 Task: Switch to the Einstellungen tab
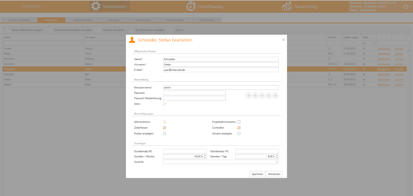(x=143, y=20)
